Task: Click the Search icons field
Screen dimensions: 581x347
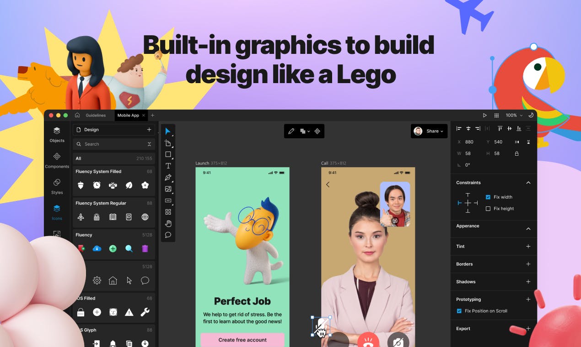Action: [x=113, y=144]
